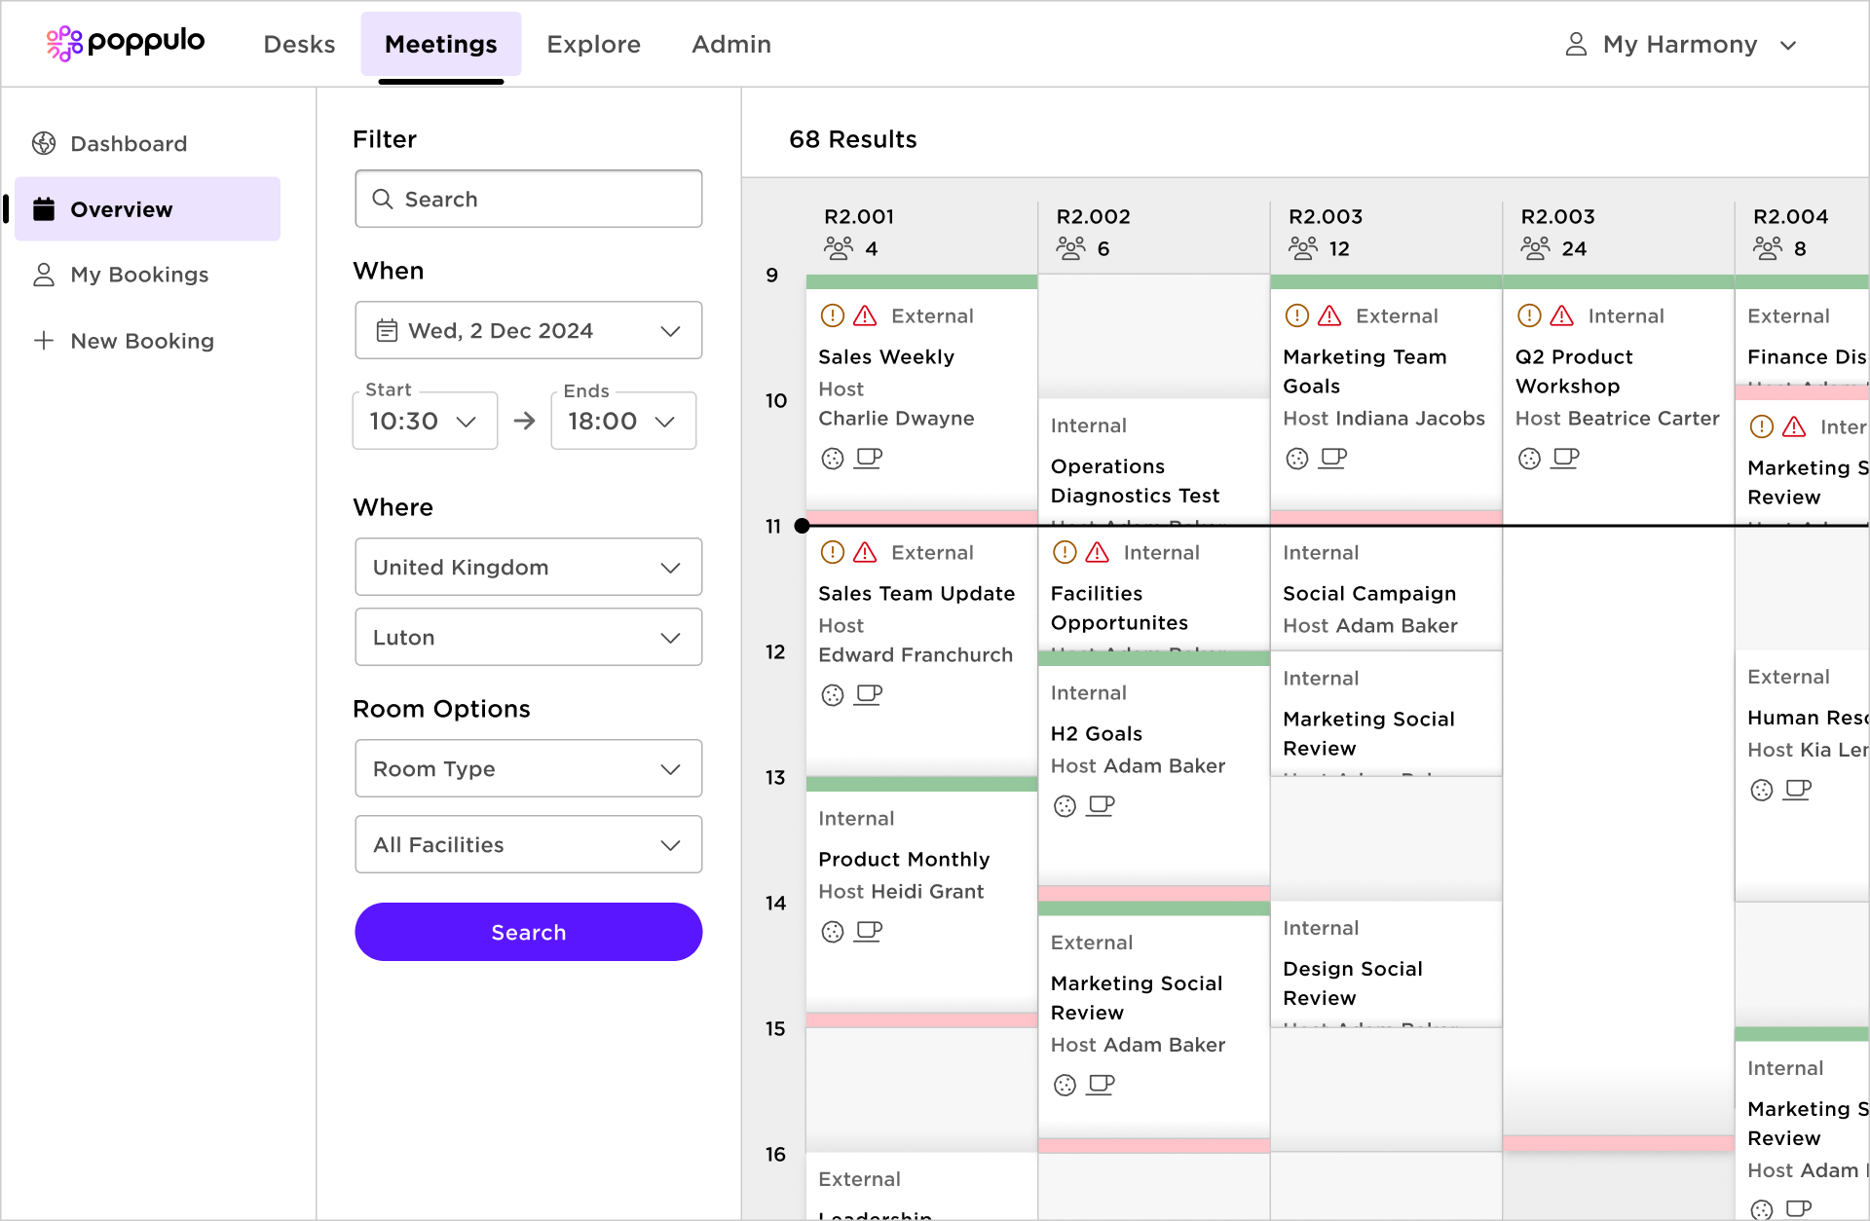Open the Room Type dropdown
Image resolution: width=1870 pixels, height=1221 pixels.
528,768
